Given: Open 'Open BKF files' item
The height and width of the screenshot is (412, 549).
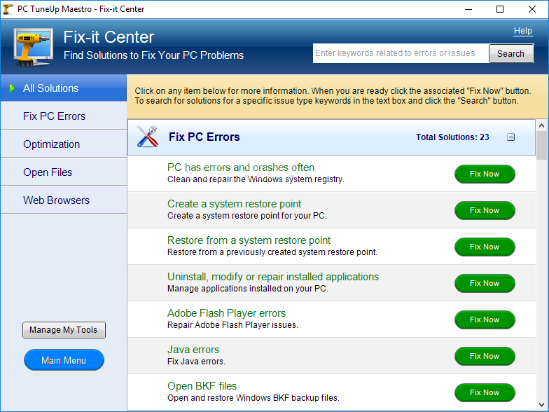Looking at the screenshot, I should pyautogui.click(x=202, y=386).
